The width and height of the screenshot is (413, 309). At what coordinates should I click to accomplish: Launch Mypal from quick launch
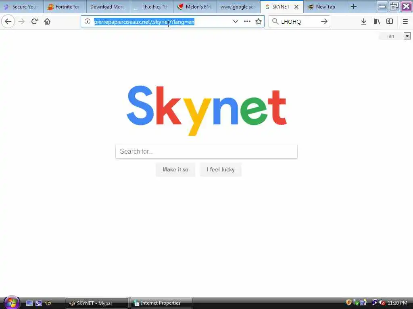click(48, 303)
